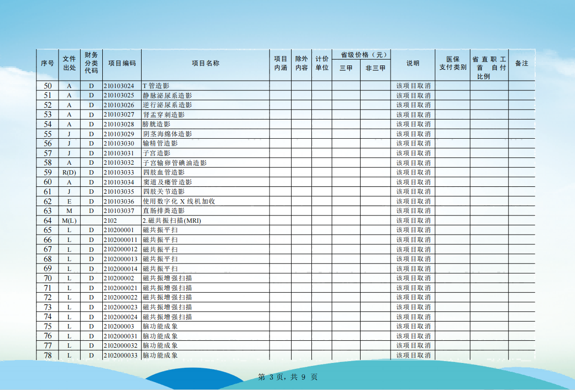Click the E source cell in row 62
The width and height of the screenshot is (575, 390).
point(69,201)
